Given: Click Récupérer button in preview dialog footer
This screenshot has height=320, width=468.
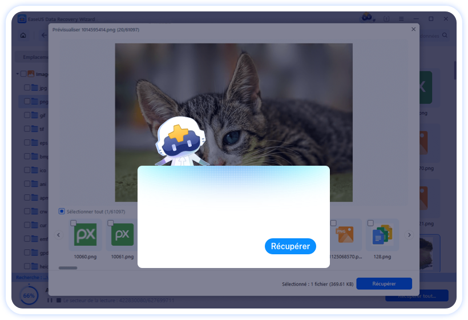Looking at the screenshot, I should (384, 283).
